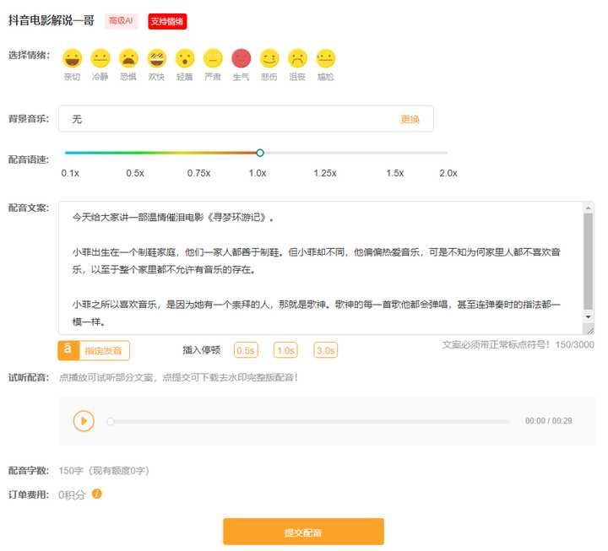The height and width of the screenshot is (551, 608).
Task: Select the 严肃 (serious) emotion emoji
Action: (x=213, y=58)
